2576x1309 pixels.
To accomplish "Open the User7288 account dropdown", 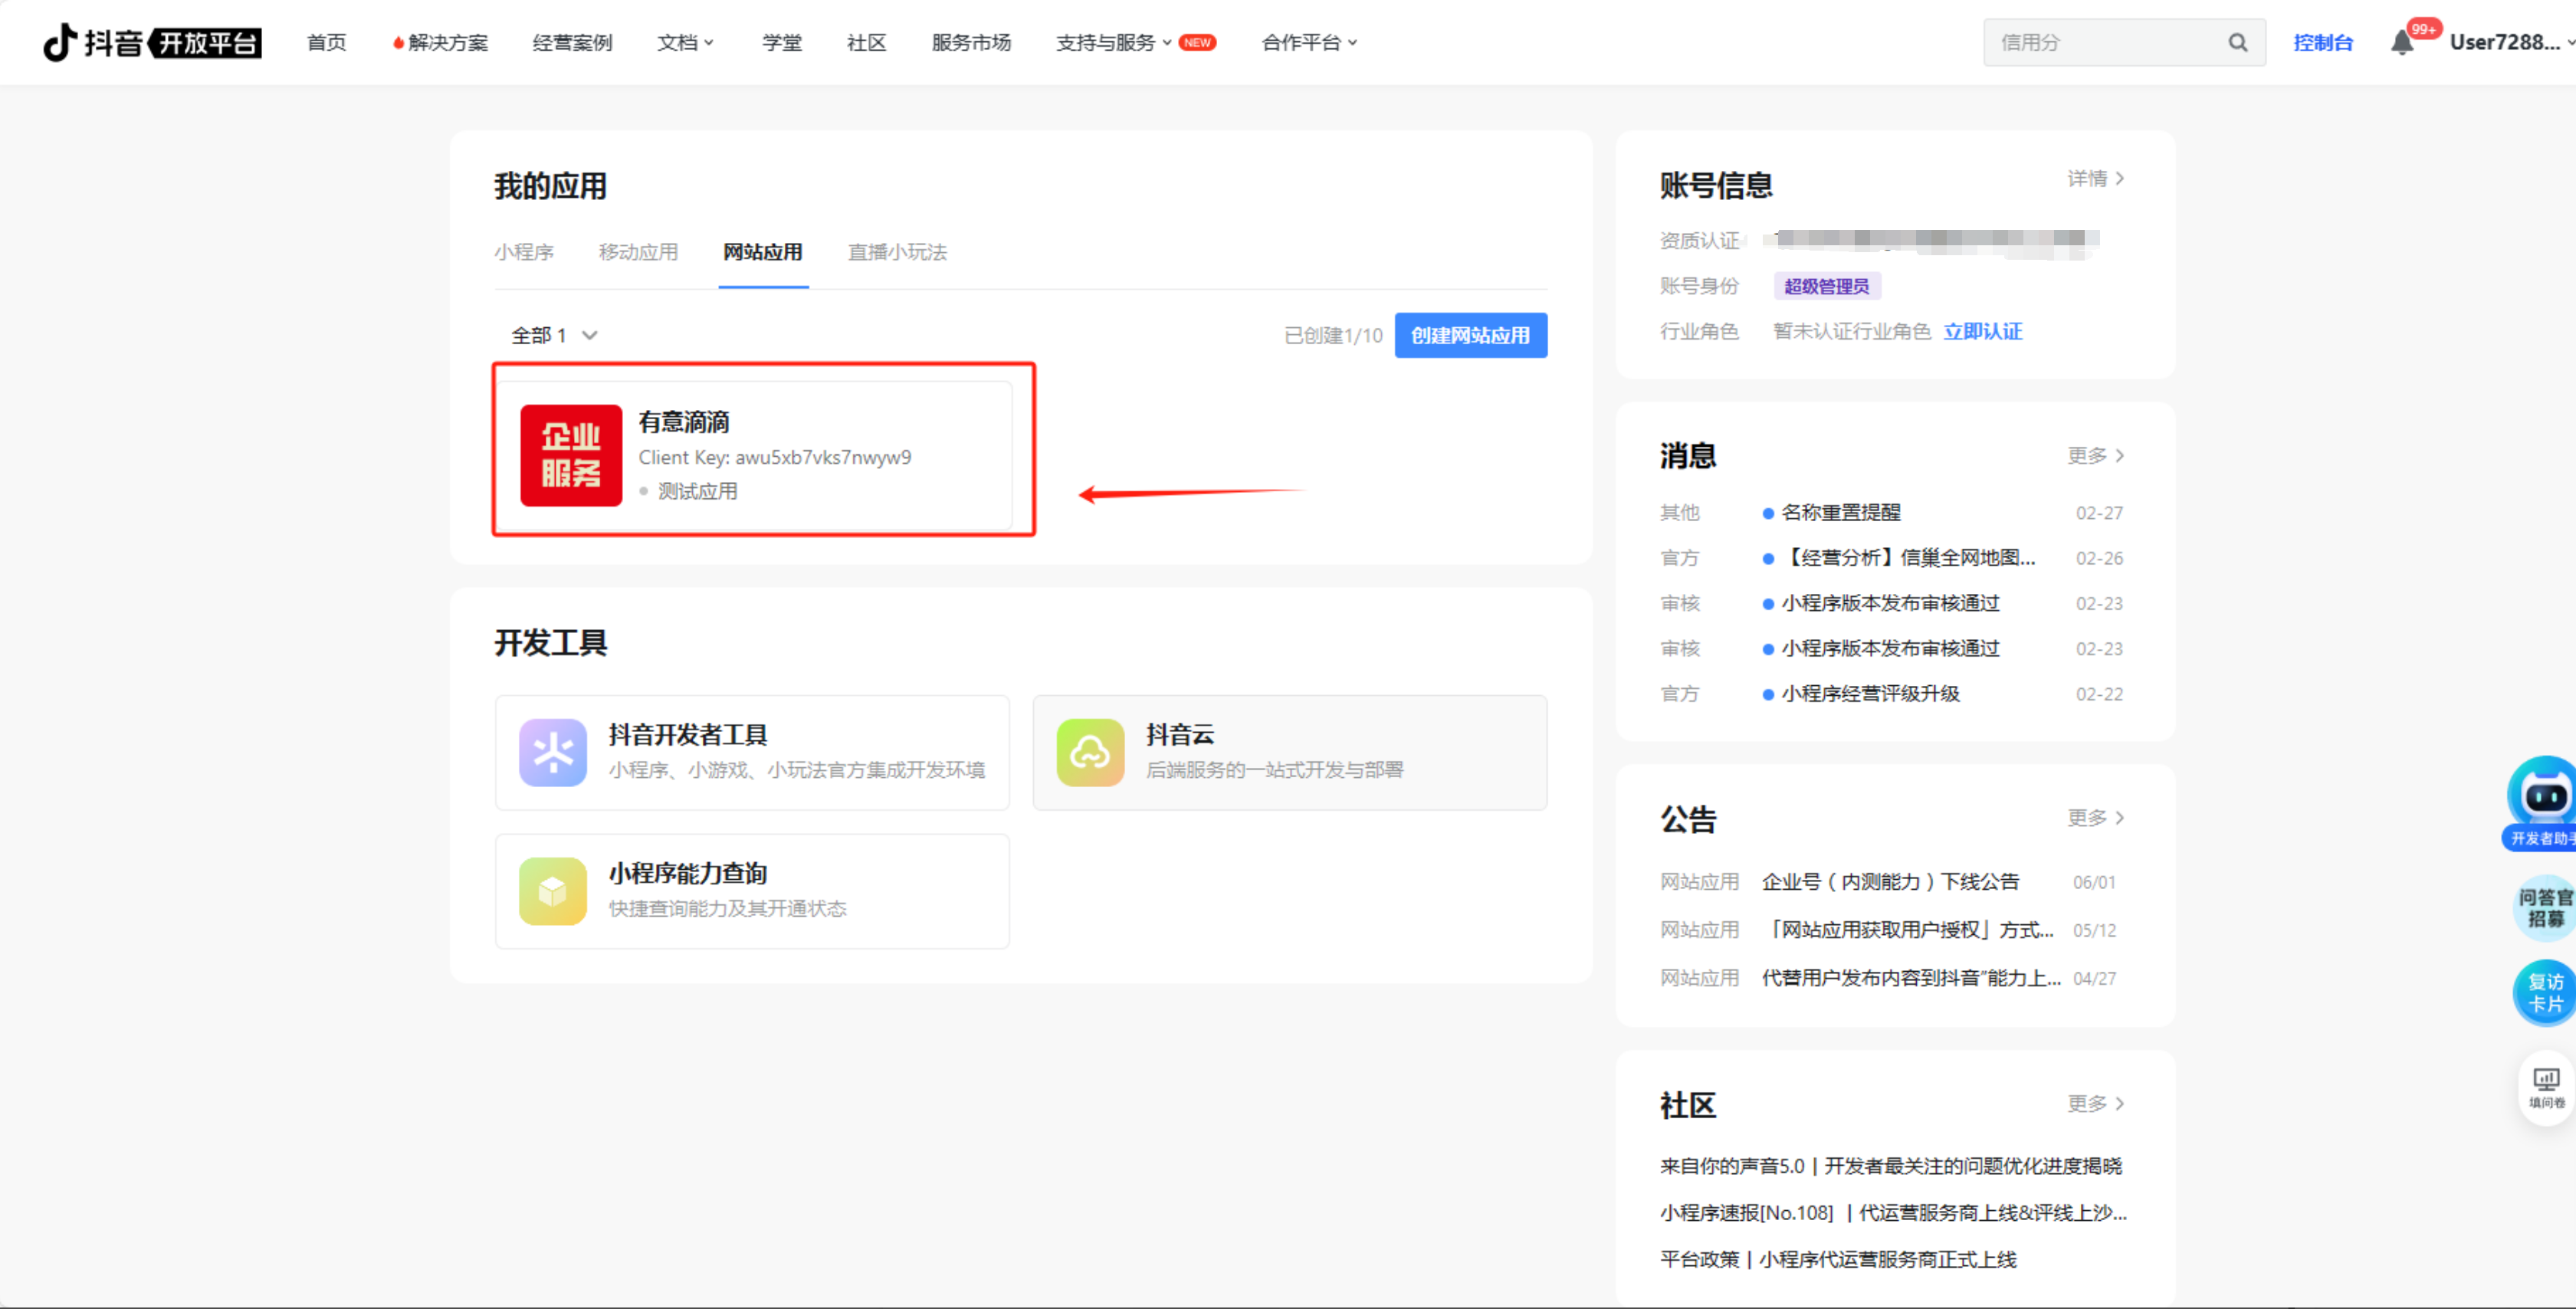I will (2512, 42).
